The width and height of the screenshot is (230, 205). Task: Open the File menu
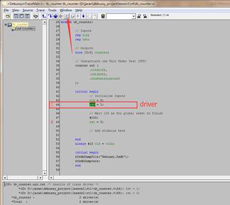[x=6, y=10]
